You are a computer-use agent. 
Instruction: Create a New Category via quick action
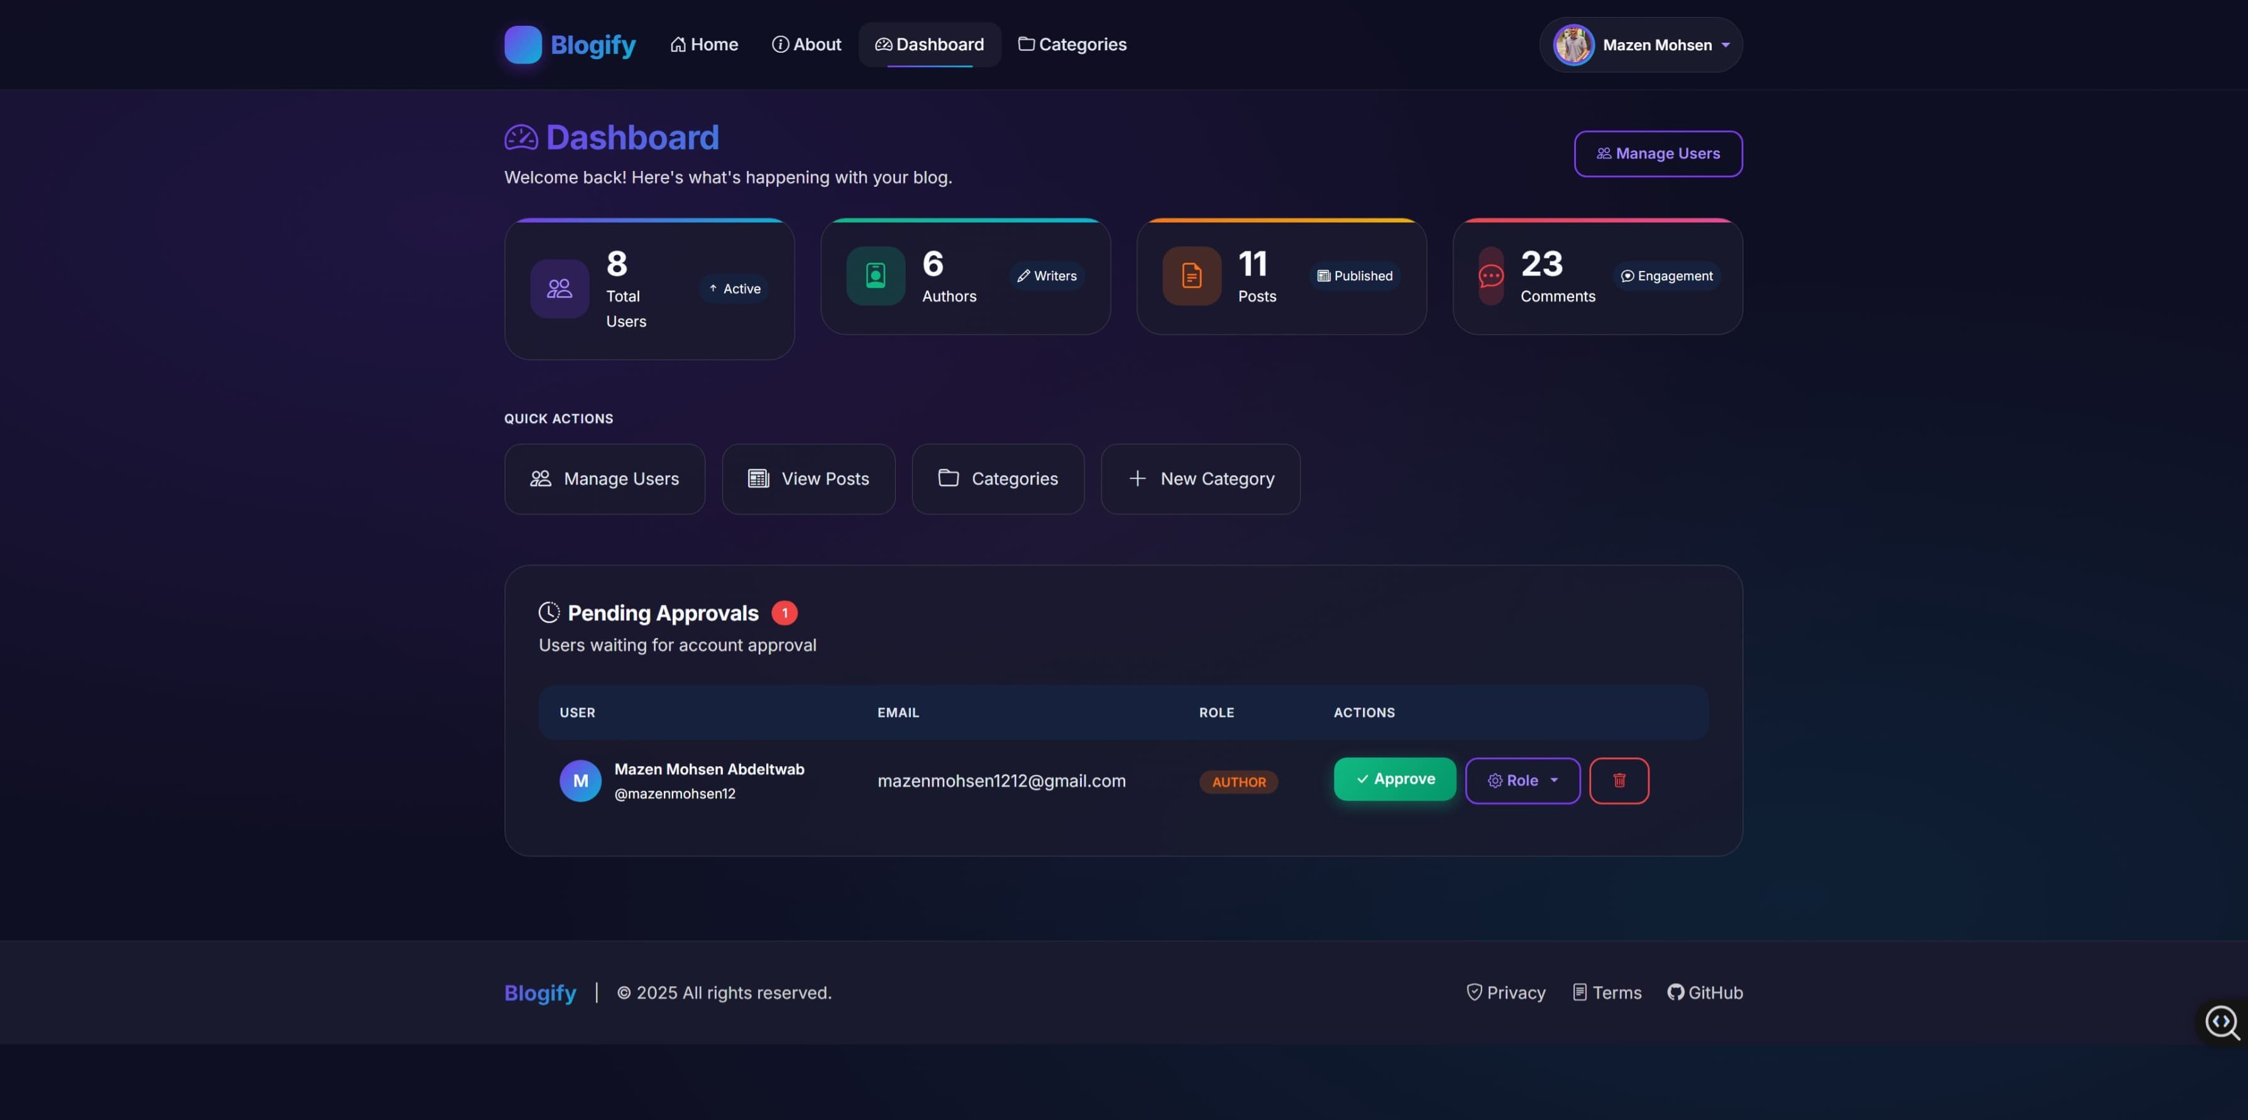[x=1201, y=479]
